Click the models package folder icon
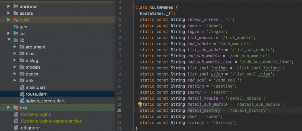The height and width of the screenshot is (131, 302). 22,67
